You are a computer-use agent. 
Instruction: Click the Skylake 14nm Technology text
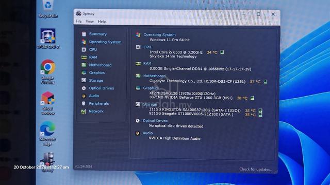point(173,56)
